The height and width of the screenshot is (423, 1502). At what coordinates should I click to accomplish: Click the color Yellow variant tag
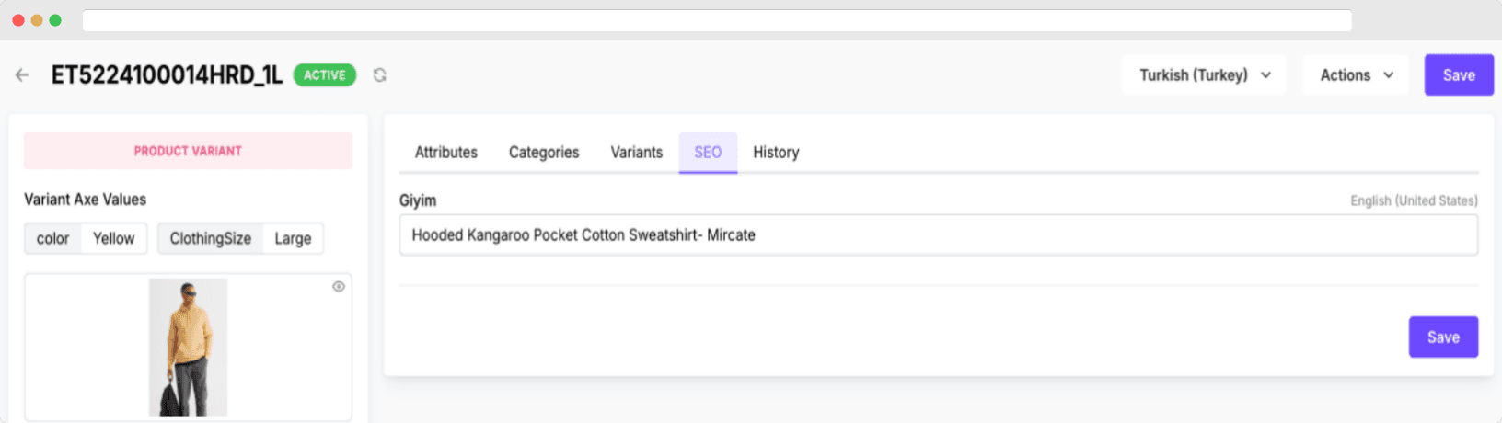pyautogui.click(x=86, y=239)
